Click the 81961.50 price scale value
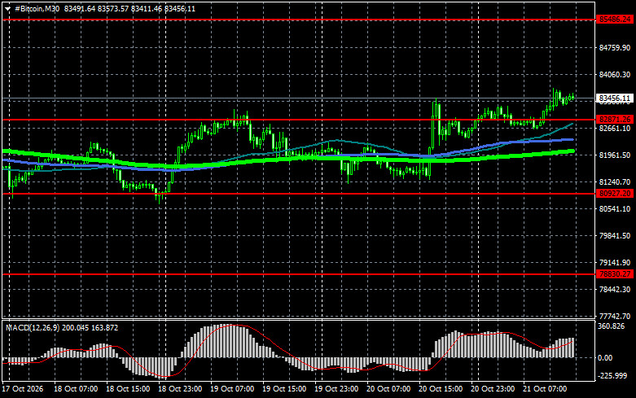The image size is (636, 398). pyautogui.click(x=615, y=155)
